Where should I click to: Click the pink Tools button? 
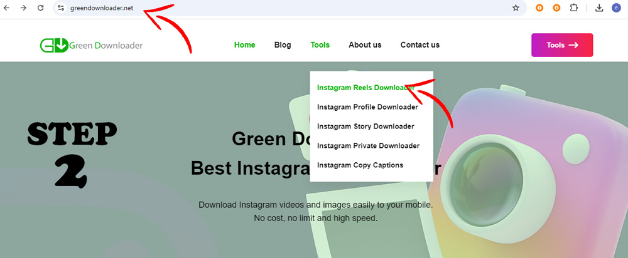pos(562,45)
